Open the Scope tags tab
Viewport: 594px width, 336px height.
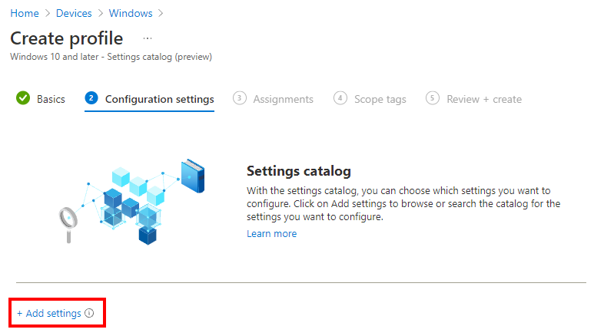(380, 99)
